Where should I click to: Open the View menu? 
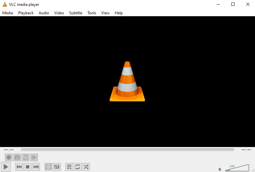tap(105, 13)
